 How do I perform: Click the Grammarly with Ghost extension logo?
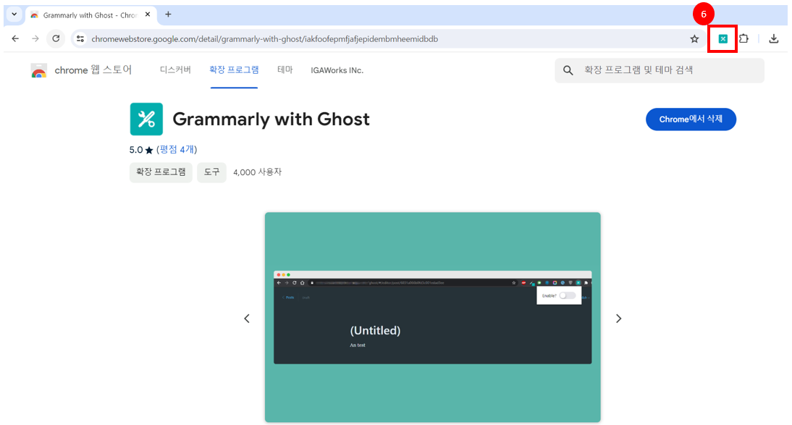[x=146, y=119]
